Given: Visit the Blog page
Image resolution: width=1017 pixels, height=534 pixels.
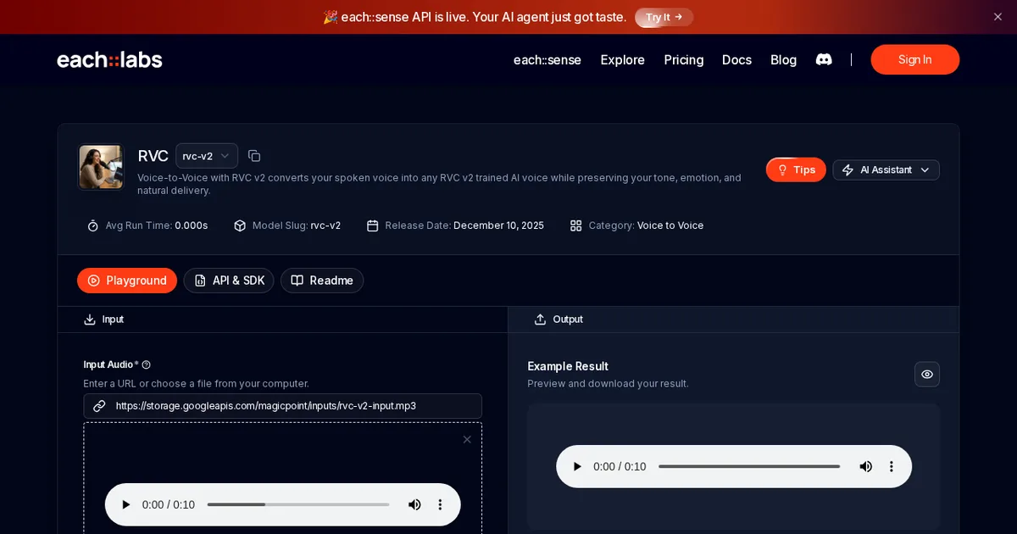Looking at the screenshot, I should (783, 59).
